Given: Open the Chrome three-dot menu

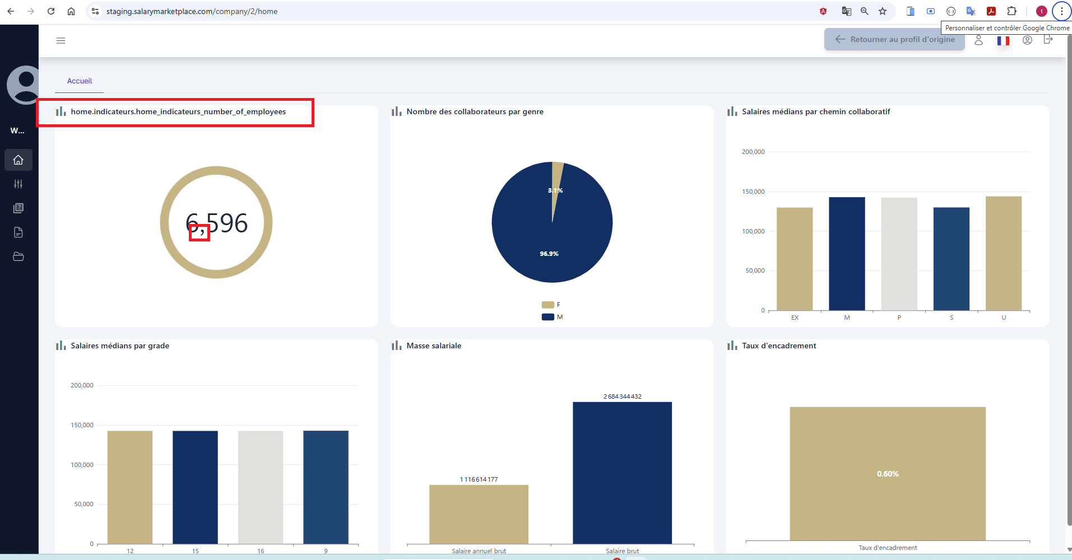Looking at the screenshot, I should click(1061, 11).
